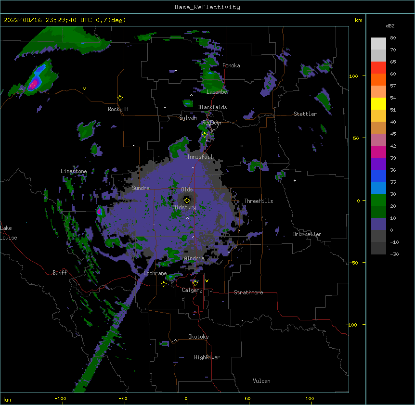Click the Sylvan label

pyautogui.click(x=188, y=118)
